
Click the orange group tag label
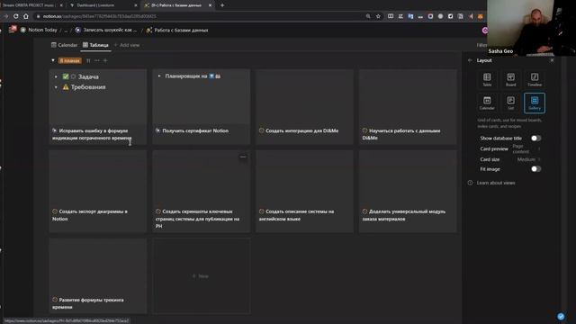coord(70,60)
